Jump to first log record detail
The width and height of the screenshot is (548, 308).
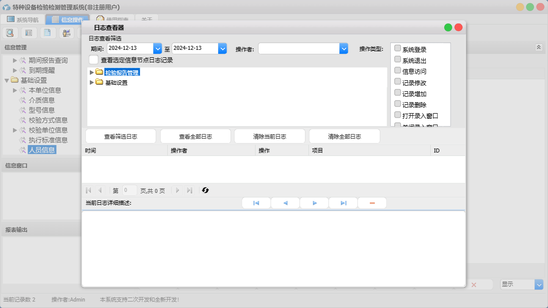256,203
